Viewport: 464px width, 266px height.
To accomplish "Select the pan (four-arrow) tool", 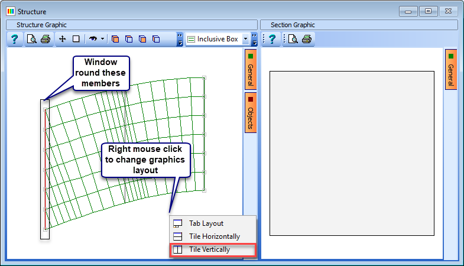I will (63, 39).
